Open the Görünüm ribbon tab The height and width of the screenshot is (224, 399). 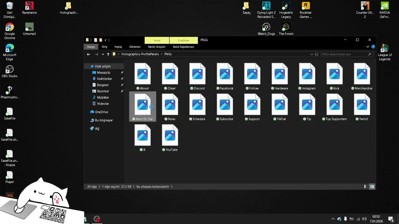click(x=135, y=47)
